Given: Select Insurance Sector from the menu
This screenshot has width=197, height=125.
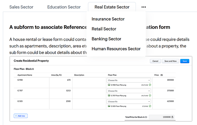Looking at the screenshot, I should [108, 19].
